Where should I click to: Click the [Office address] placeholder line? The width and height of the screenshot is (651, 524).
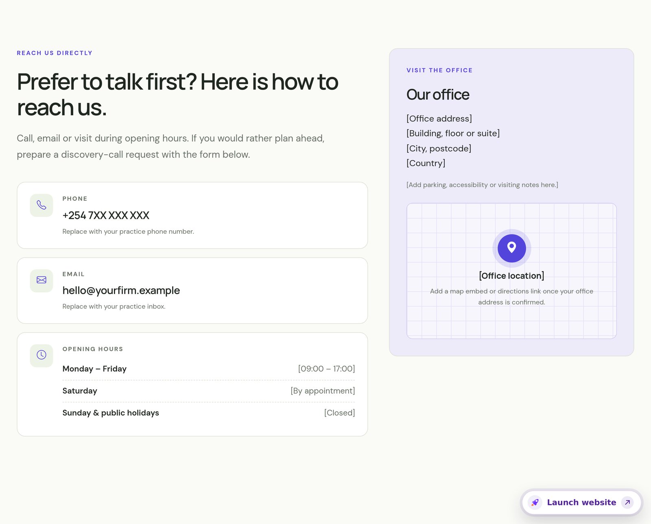(439, 119)
